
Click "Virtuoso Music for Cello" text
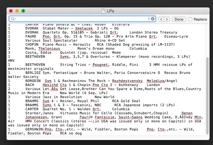tap(86, 113)
